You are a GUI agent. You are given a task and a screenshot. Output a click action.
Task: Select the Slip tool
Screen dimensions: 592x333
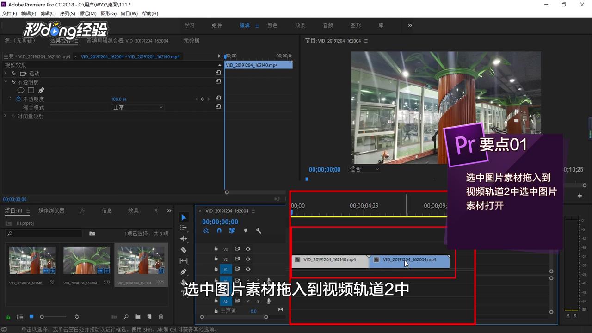(184, 261)
